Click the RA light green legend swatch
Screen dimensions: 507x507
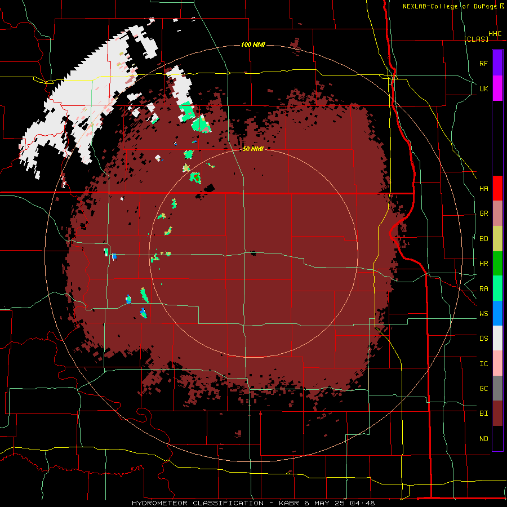tap(497, 288)
